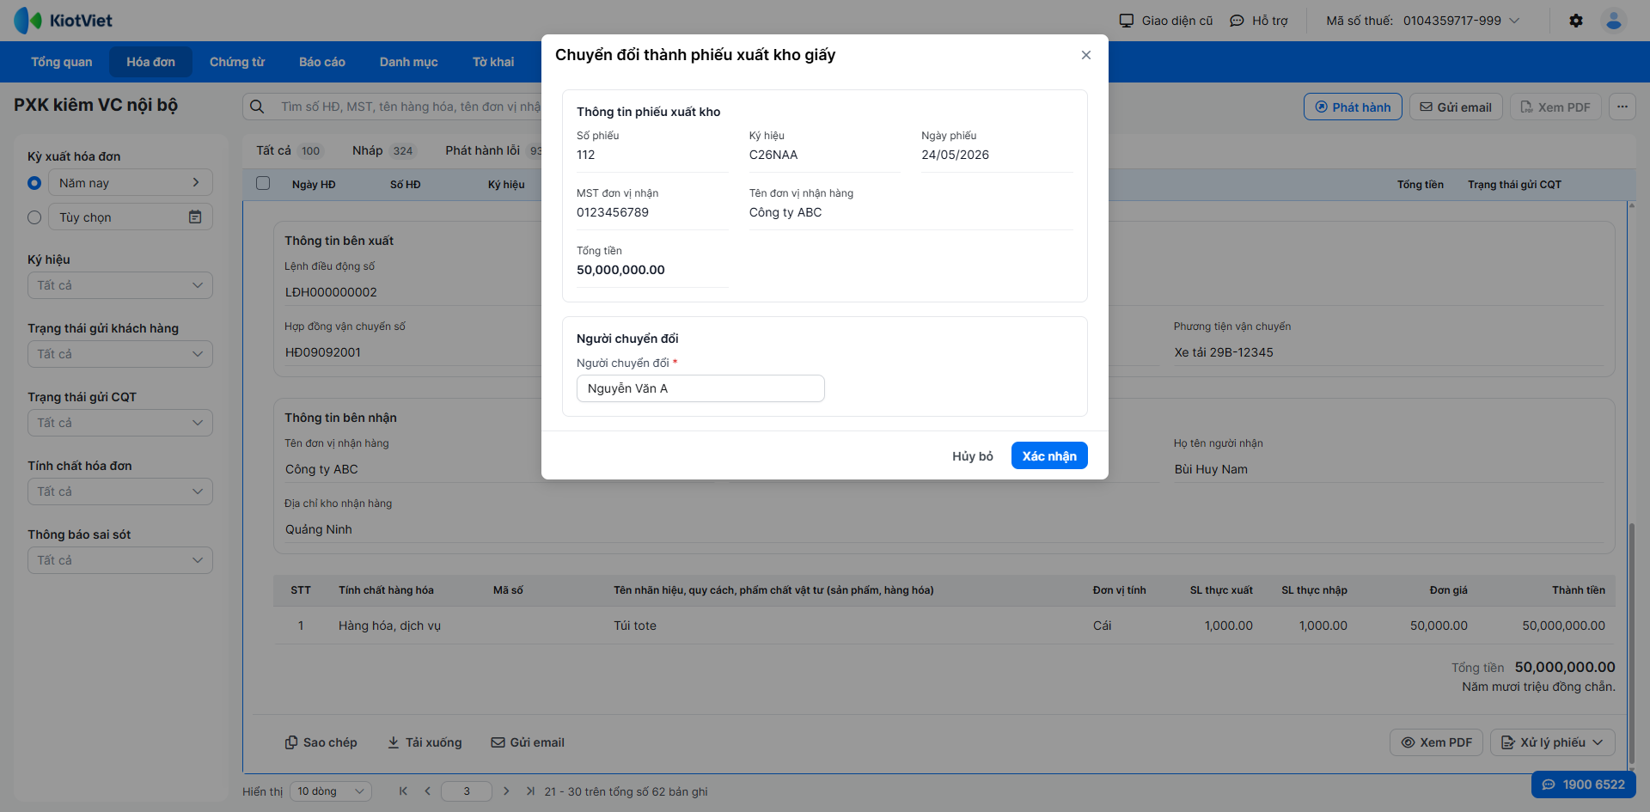Open the Trạng thái gửi khách hàng dropdown
The height and width of the screenshot is (812, 1650).
[x=120, y=354]
